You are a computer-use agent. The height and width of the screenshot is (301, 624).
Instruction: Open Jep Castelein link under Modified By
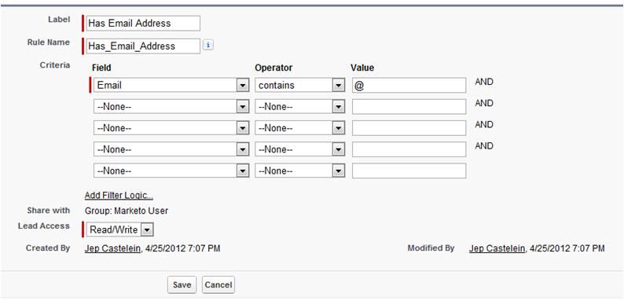[497, 248]
